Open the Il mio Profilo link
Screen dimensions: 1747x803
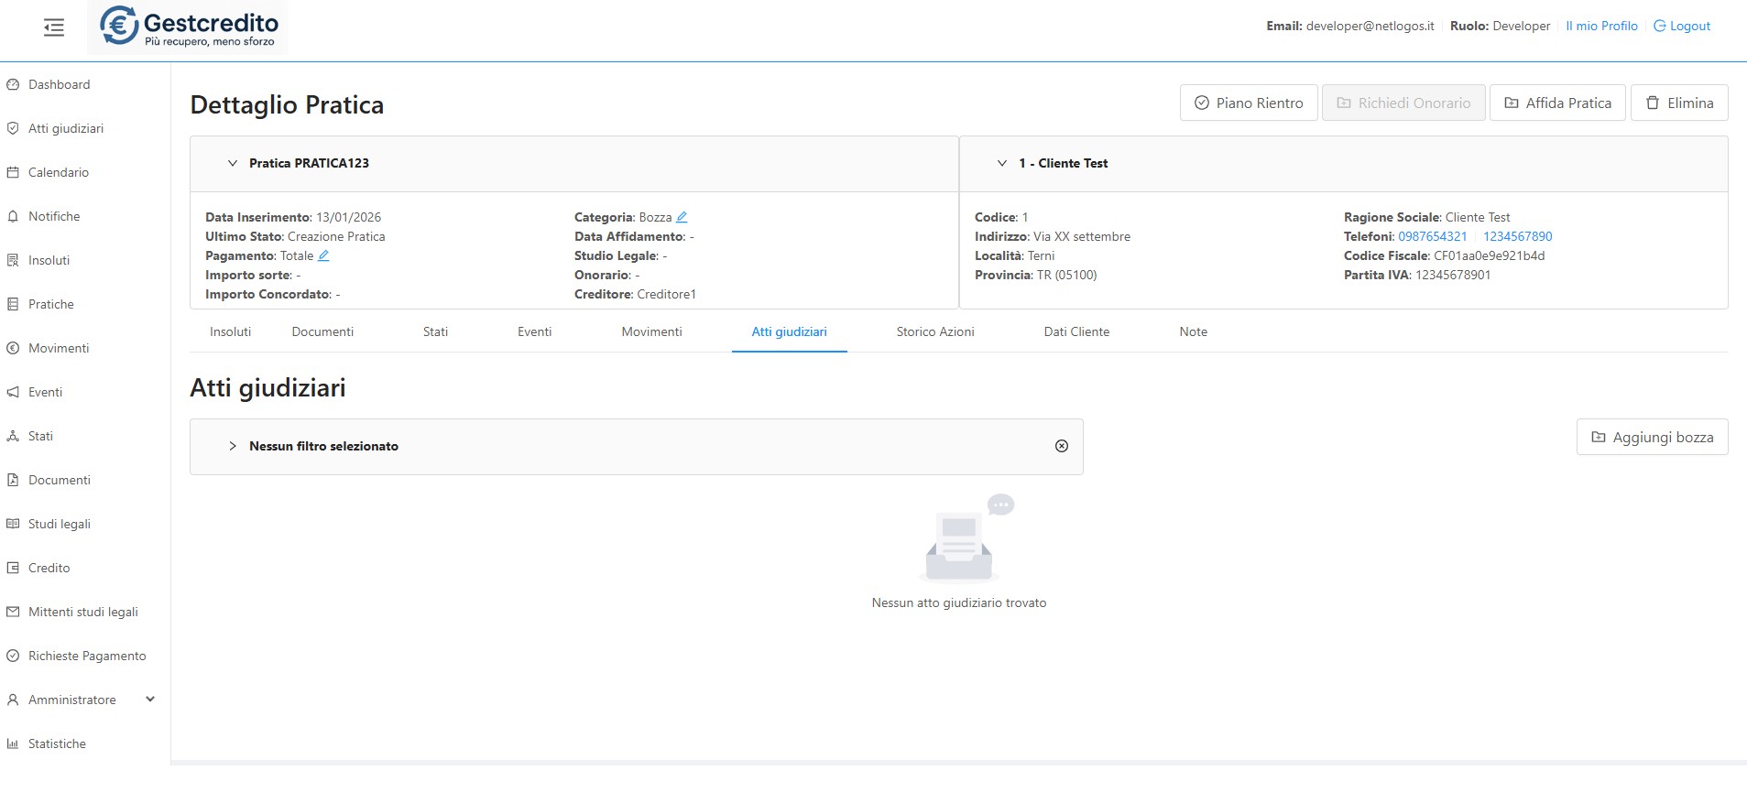click(1601, 26)
